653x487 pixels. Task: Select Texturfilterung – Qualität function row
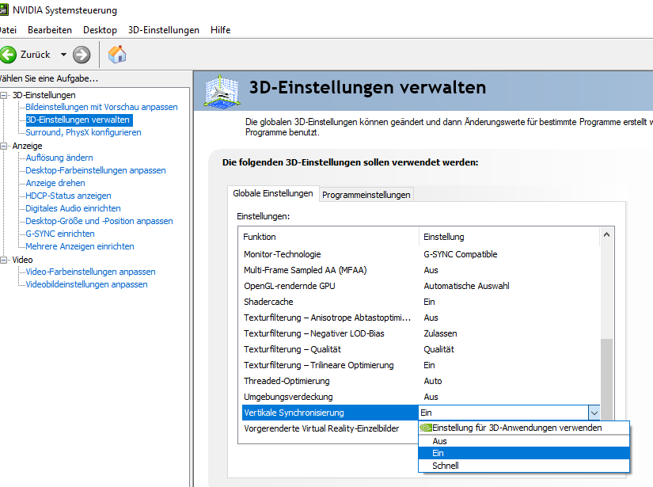coord(420,349)
